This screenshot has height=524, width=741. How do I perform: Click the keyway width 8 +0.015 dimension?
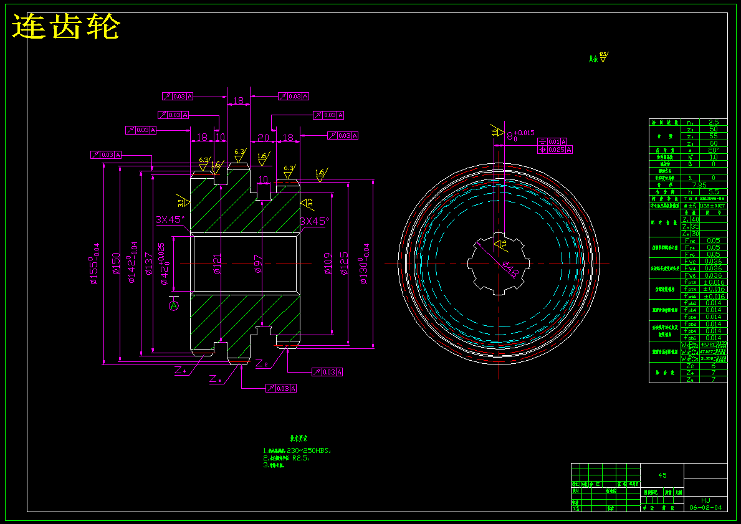coord(520,136)
